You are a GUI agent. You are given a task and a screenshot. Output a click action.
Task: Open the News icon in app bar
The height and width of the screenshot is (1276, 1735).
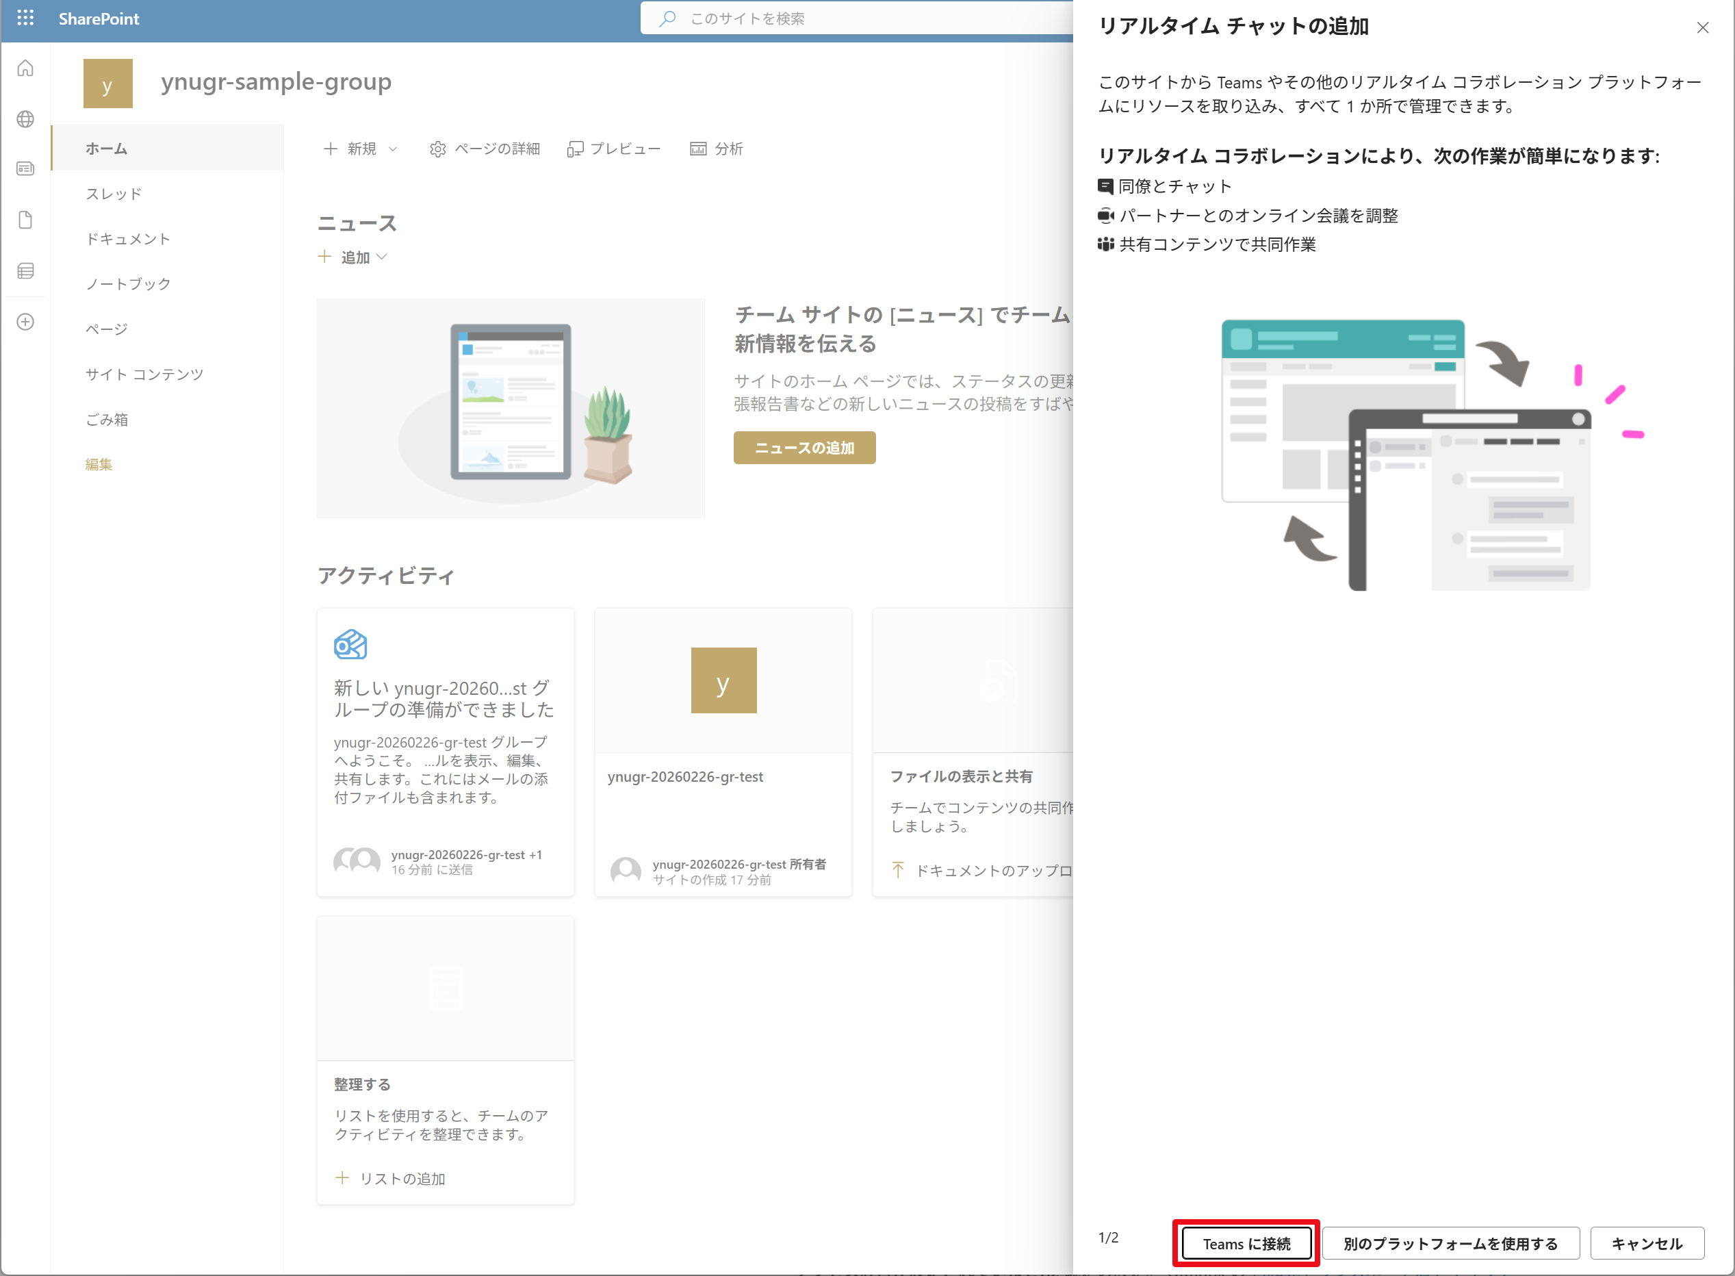[x=25, y=169]
